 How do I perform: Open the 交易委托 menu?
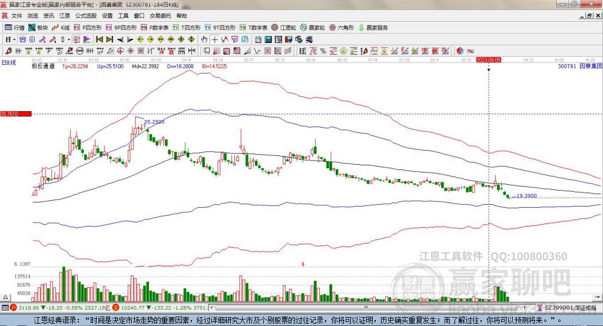(160, 16)
